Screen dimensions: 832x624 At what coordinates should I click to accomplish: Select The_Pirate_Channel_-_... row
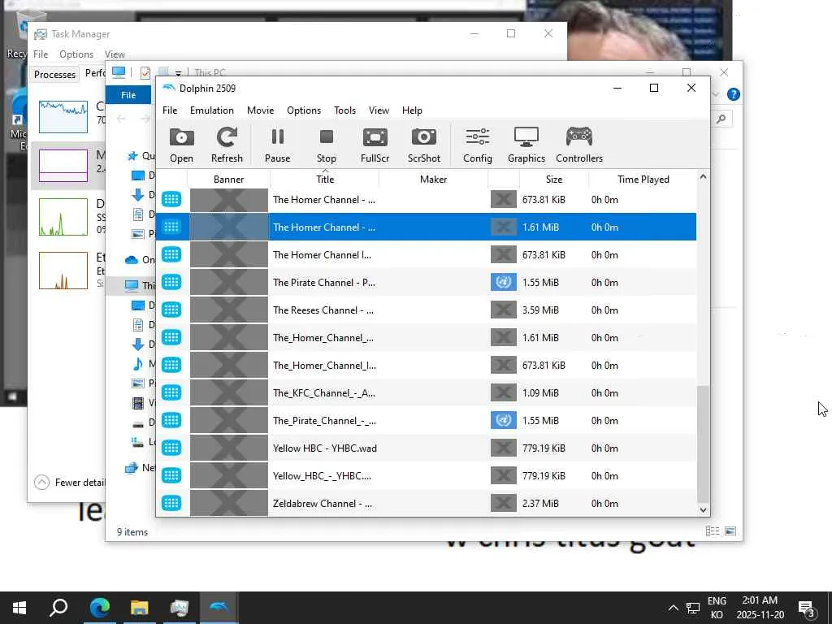click(426, 420)
